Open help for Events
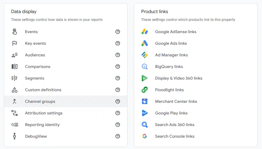 (x=118, y=32)
